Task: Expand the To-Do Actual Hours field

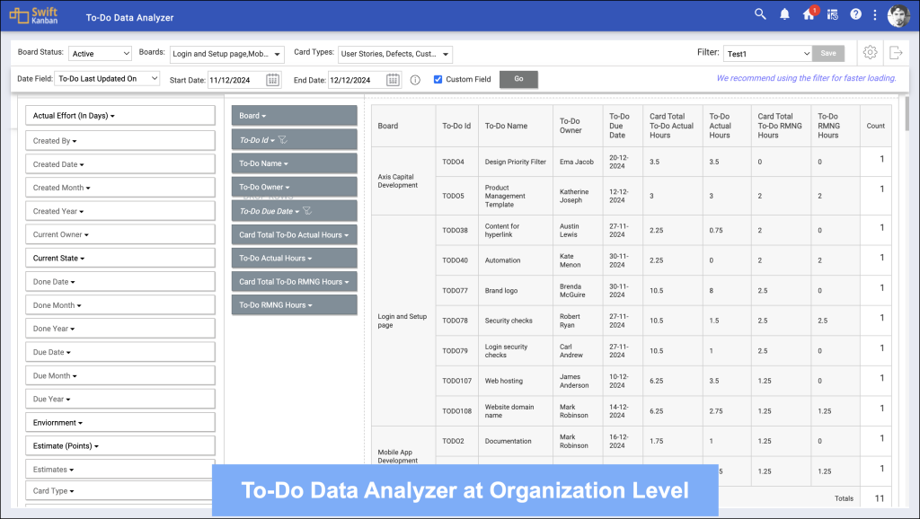Action: (294, 258)
